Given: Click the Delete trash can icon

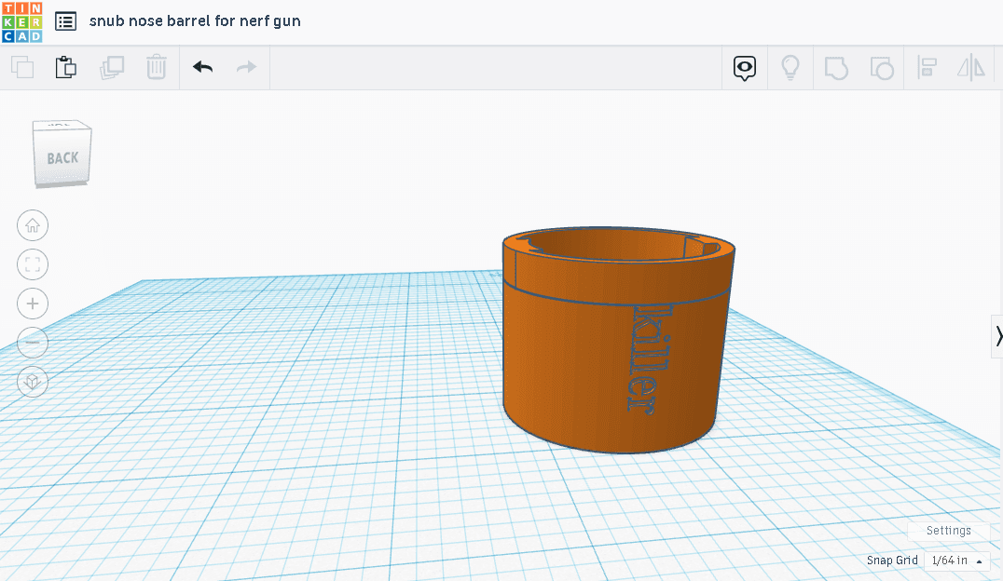Looking at the screenshot, I should (156, 67).
